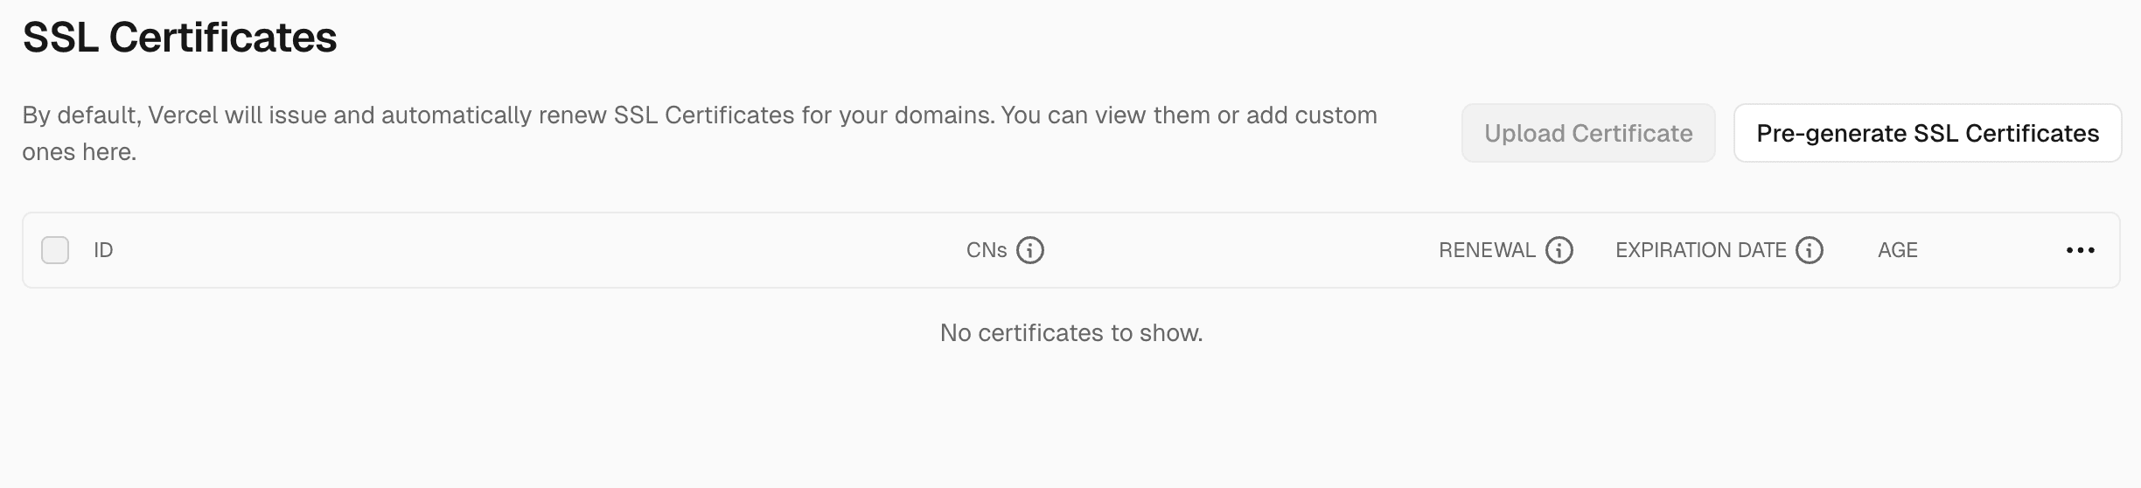Click 'ones here.' at the description's end
Screen dimensions: 2141x488
(x=79, y=152)
